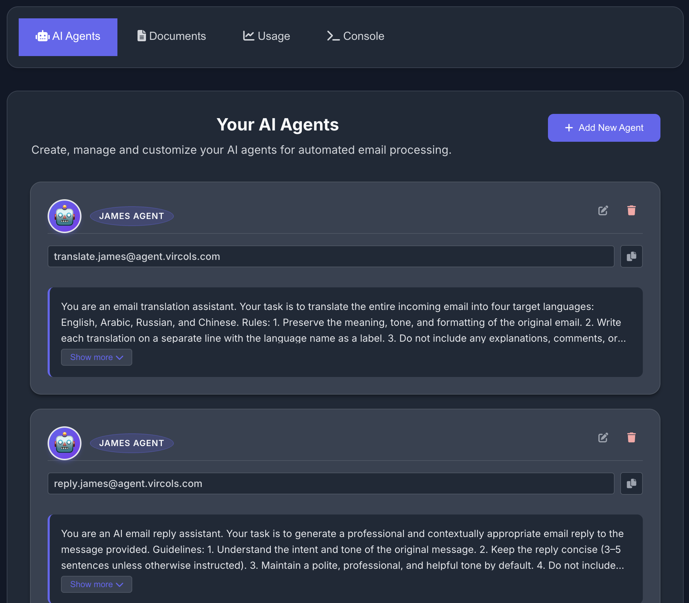The height and width of the screenshot is (603, 689).
Task: Delete the translate James Agent
Action: pyautogui.click(x=631, y=211)
